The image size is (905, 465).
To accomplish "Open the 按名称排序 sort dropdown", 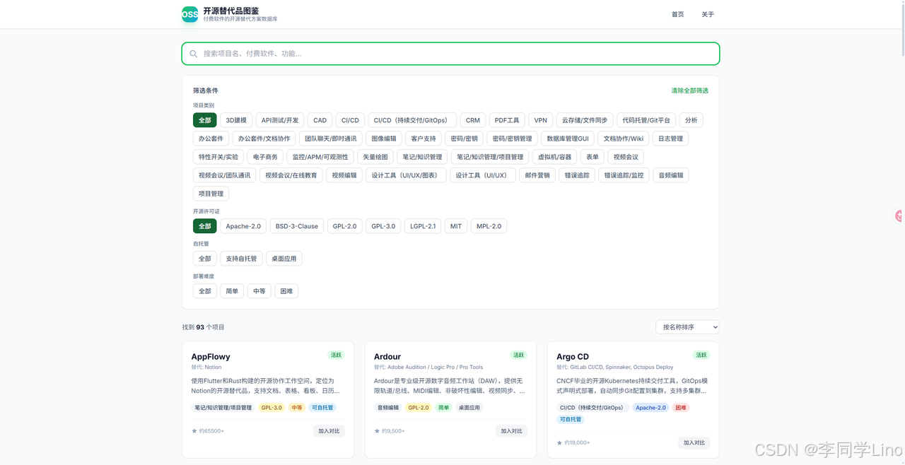I will (687, 327).
